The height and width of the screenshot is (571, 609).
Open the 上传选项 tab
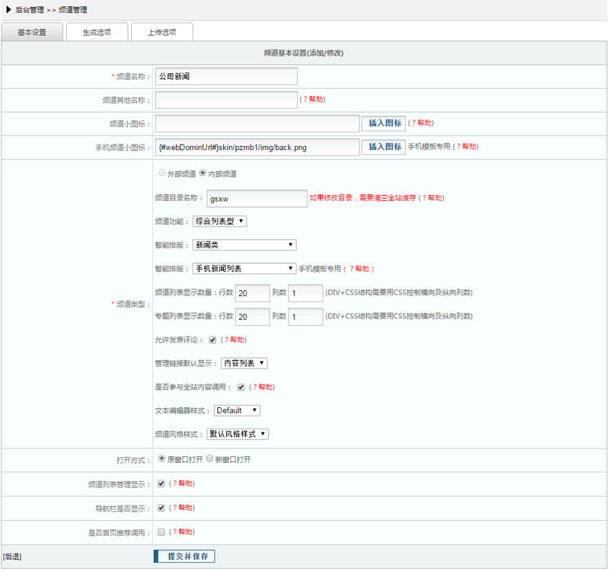tap(161, 32)
